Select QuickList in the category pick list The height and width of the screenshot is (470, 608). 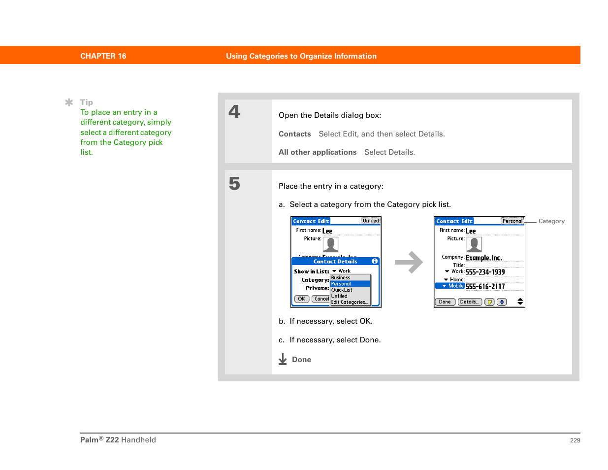pyautogui.click(x=350, y=290)
